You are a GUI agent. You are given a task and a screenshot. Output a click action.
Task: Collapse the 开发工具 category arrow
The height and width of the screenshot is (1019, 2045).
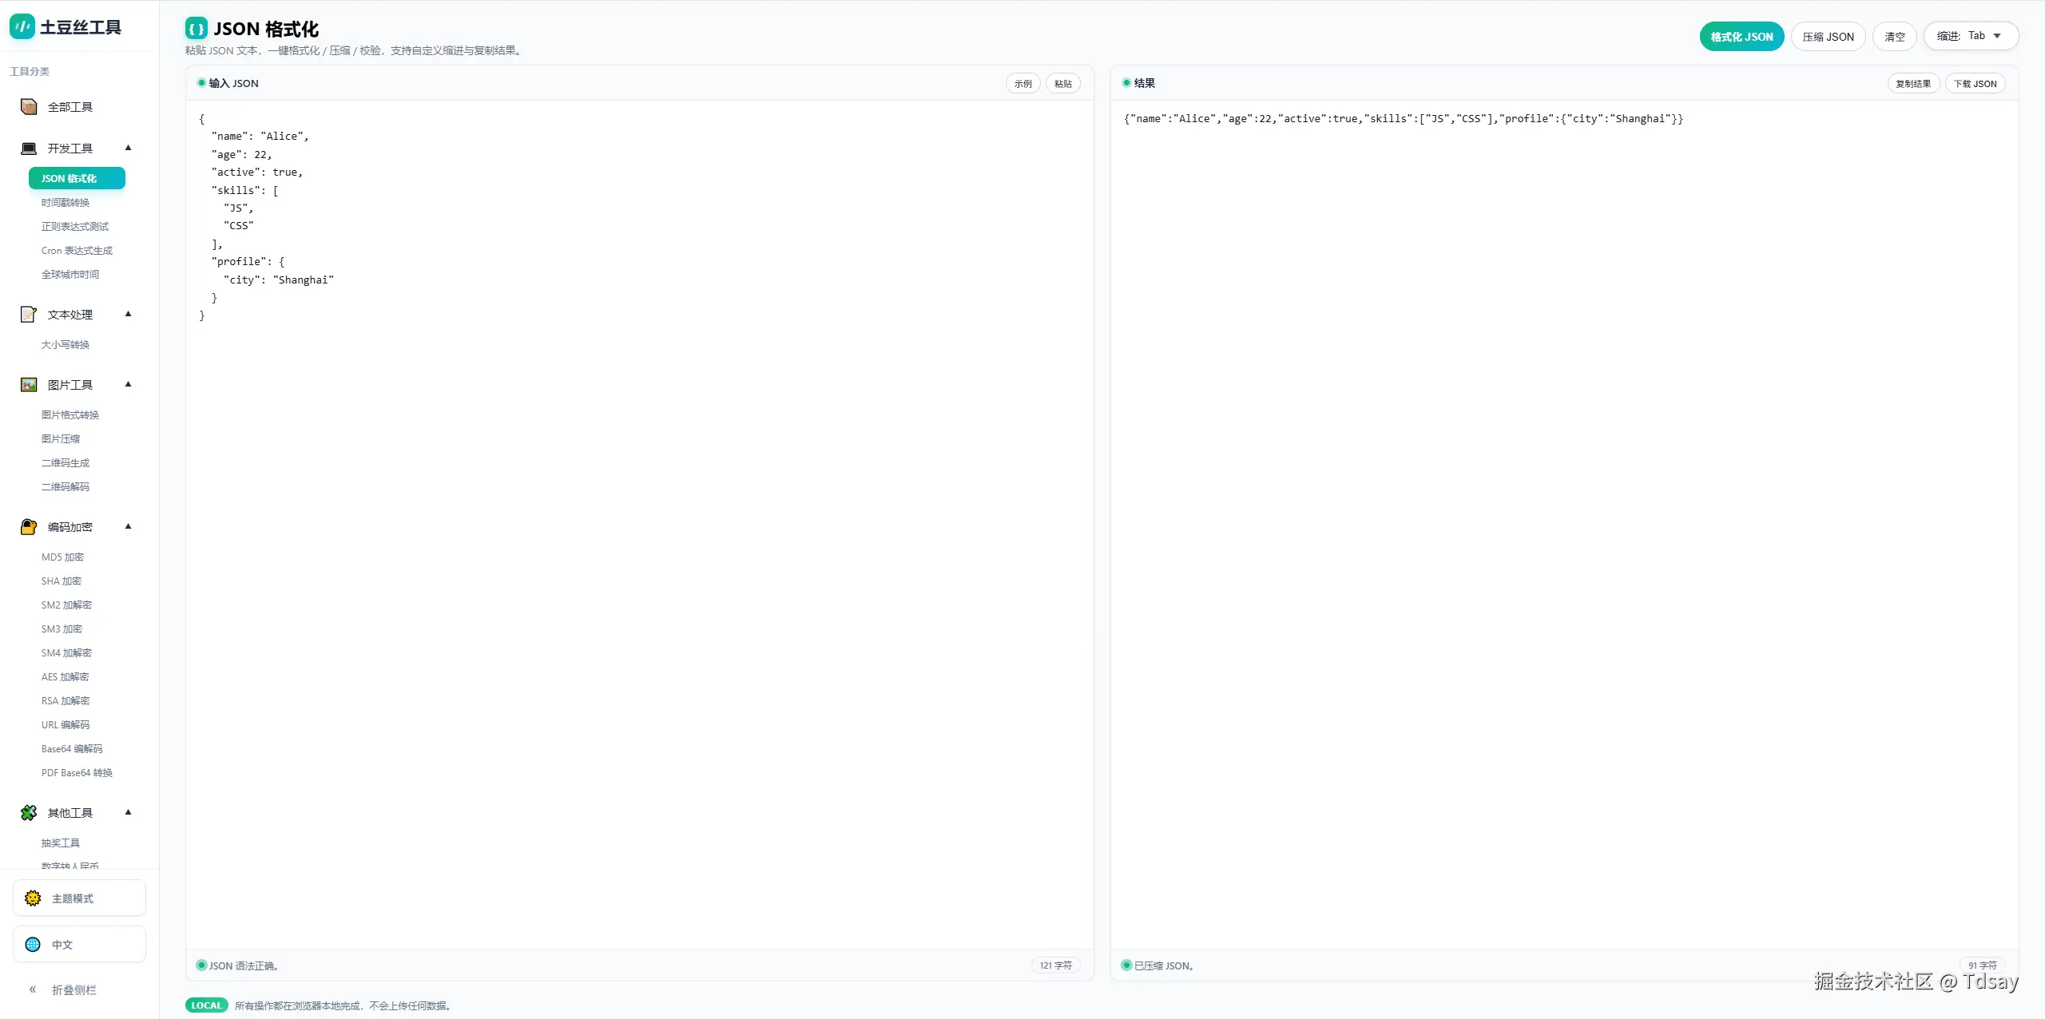[128, 148]
